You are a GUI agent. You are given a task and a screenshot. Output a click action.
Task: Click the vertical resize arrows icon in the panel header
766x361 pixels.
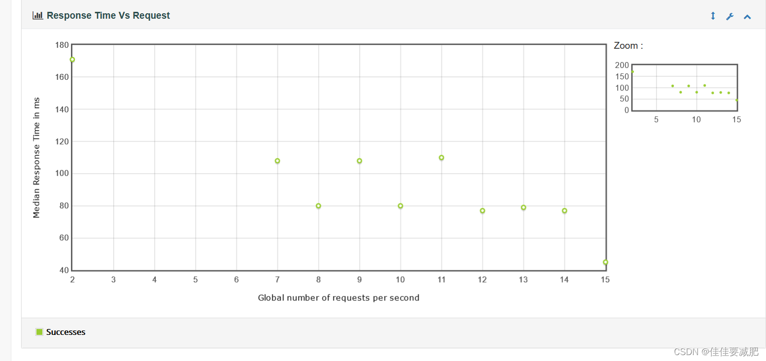pos(712,16)
